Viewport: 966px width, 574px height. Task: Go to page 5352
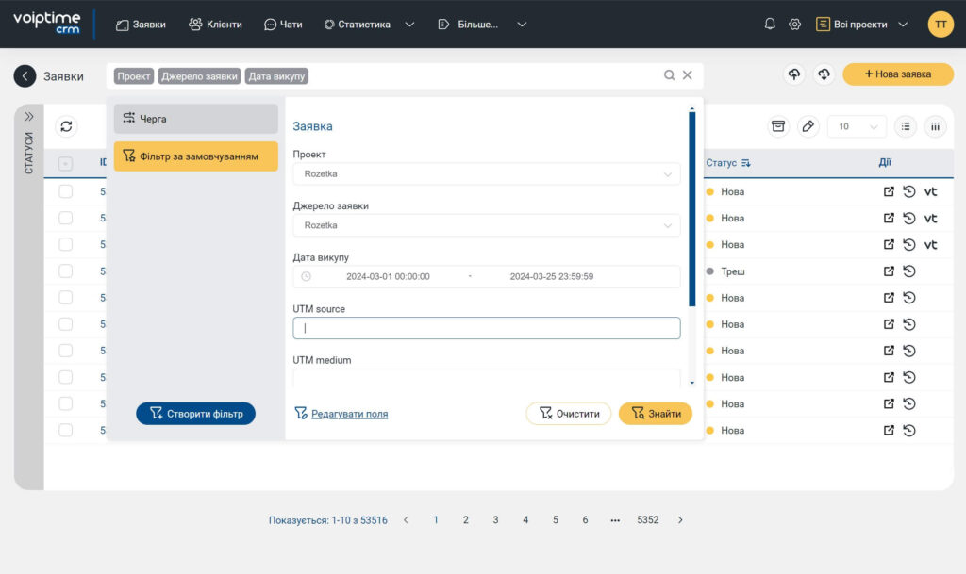click(647, 520)
